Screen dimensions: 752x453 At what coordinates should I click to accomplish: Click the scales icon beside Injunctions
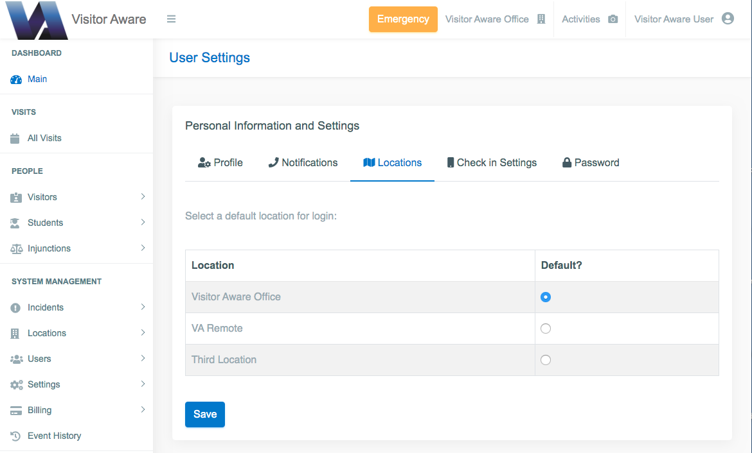[16, 248]
